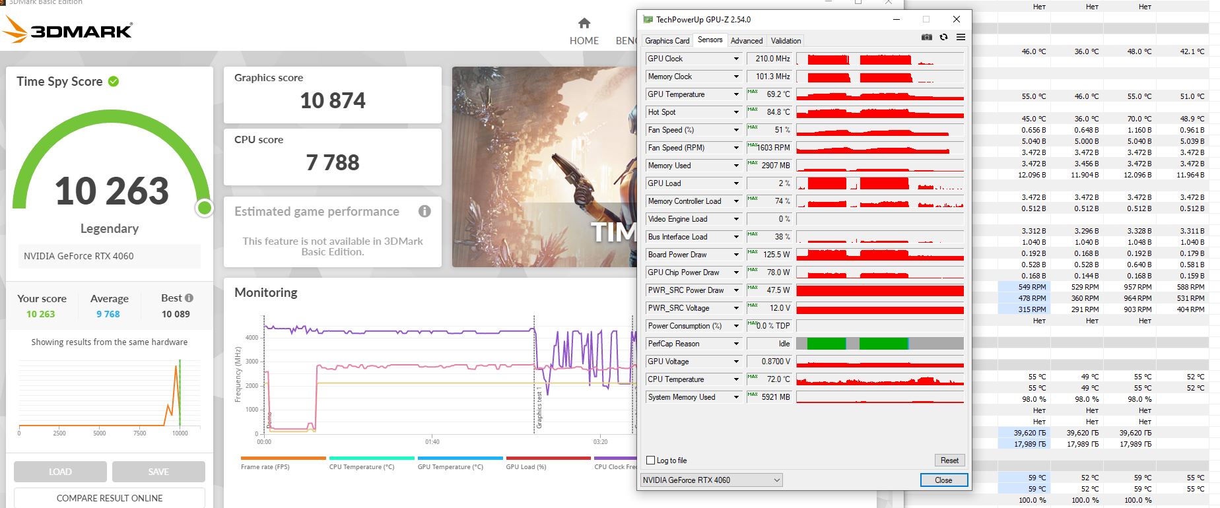Open the GPU Clock sensor dropdown
1220x508 pixels.
pyautogui.click(x=736, y=59)
